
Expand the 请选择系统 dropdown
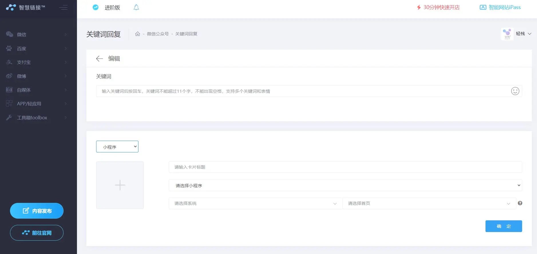coord(255,203)
